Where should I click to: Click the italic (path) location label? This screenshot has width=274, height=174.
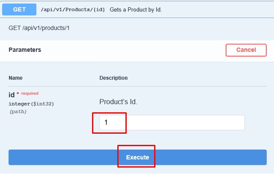coord(18,111)
